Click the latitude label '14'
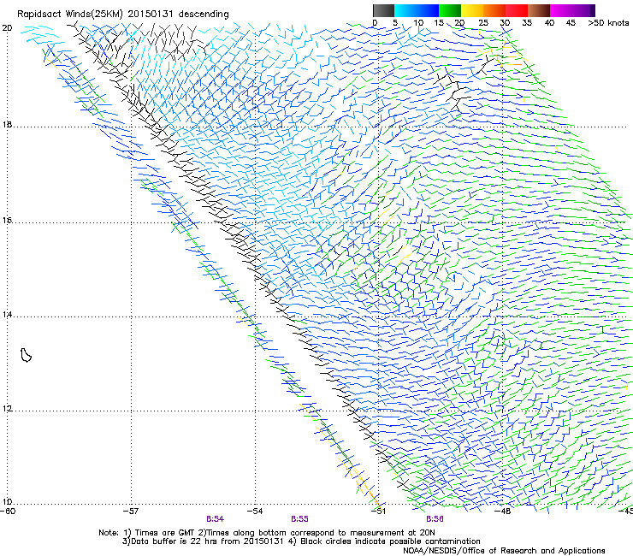Screen dimensions: 633x556 7,315
